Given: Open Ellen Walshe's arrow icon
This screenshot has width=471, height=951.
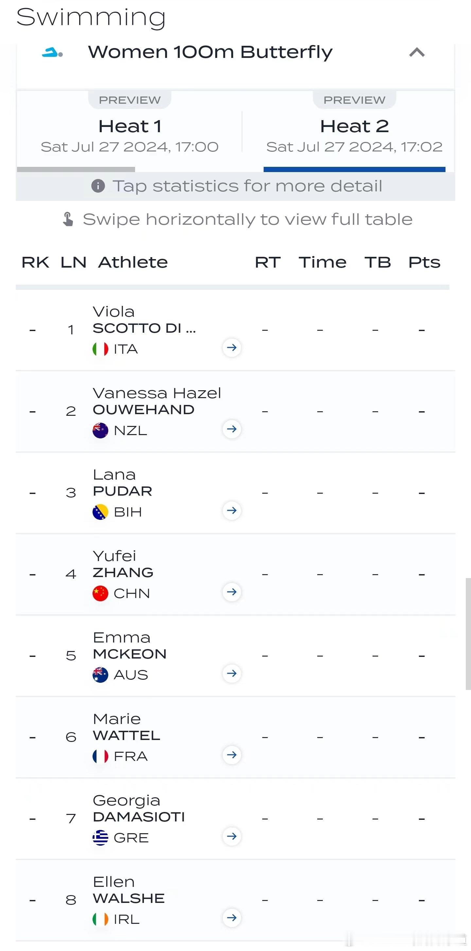Looking at the screenshot, I should (232, 918).
